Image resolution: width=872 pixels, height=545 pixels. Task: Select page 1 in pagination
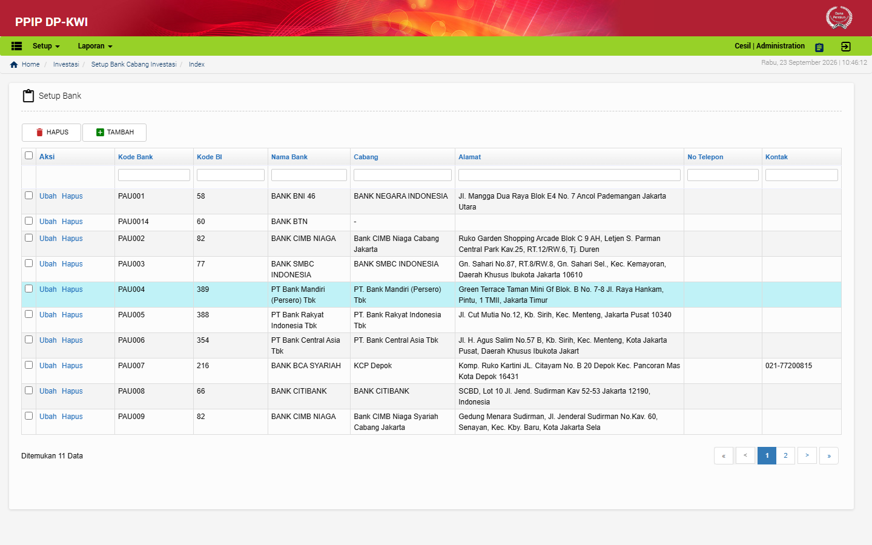(767, 455)
